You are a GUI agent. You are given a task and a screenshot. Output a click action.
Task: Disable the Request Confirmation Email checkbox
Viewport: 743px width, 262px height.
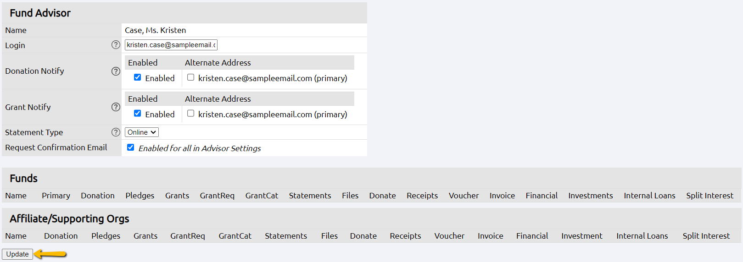coord(131,147)
